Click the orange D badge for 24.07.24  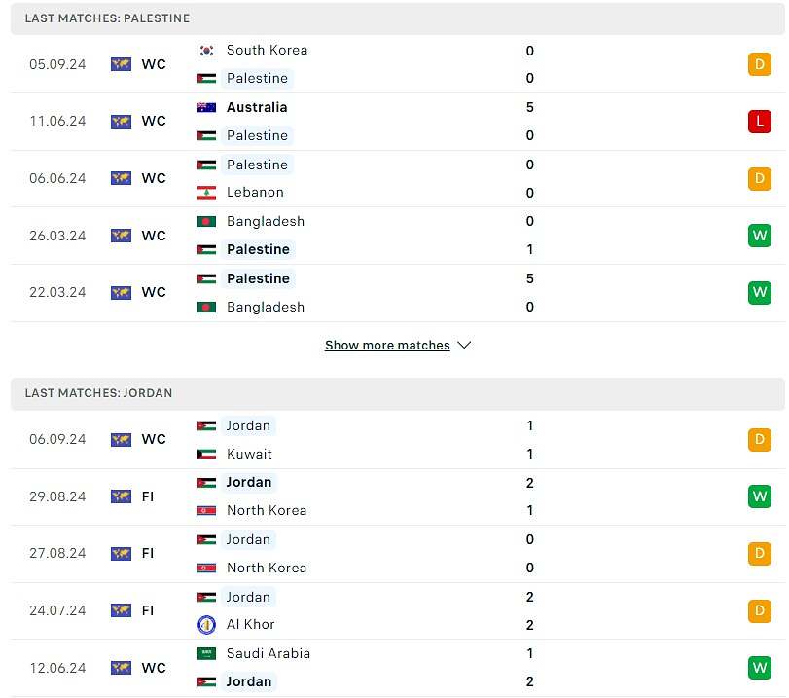click(759, 610)
